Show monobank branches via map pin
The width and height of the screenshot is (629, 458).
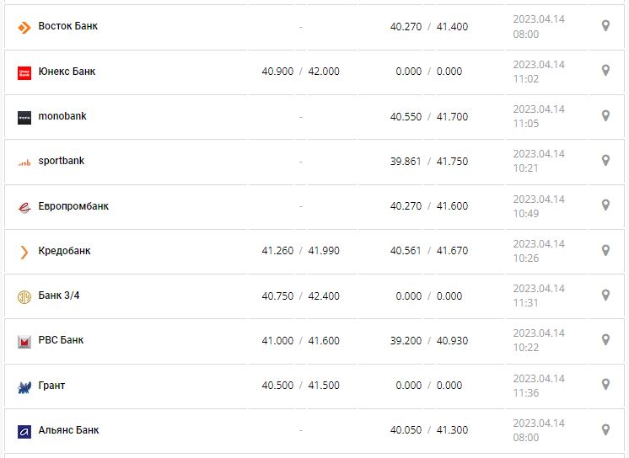pyautogui.click(x=605, y=115)
